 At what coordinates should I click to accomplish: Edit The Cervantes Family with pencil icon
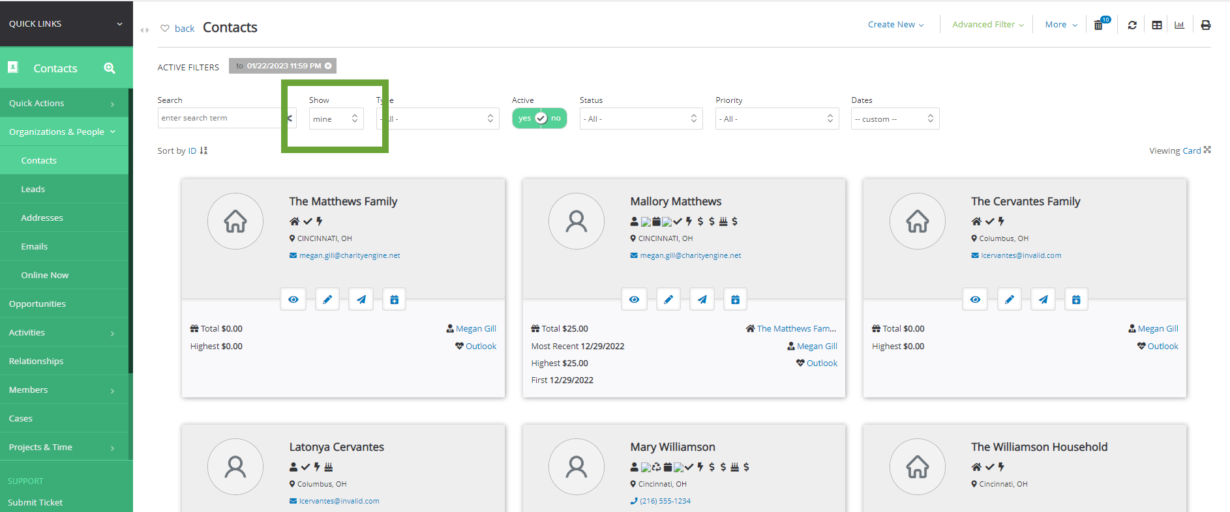1010,300
